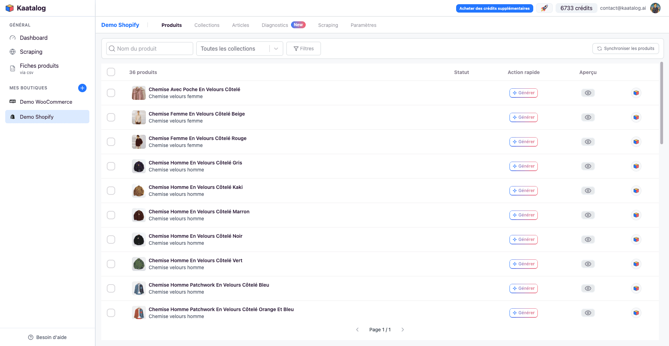Click the user avatar at top right
The width and height of the screenshot is (669, 346).
tap(655, 8)
